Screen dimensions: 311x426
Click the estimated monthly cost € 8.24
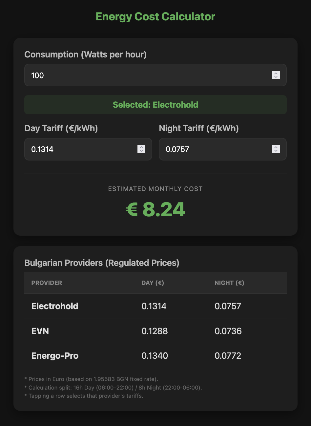click(x=155, y=209)
